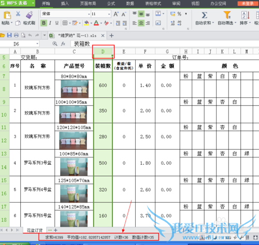The height and width of the screenshot is (245, 259).
Task: Select the column D header
Action: click(103, 51)
